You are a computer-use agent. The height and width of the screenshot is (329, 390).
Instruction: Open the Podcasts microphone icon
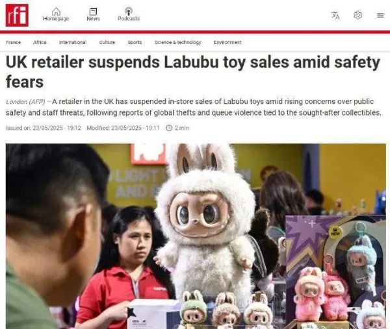pos(129,11)
